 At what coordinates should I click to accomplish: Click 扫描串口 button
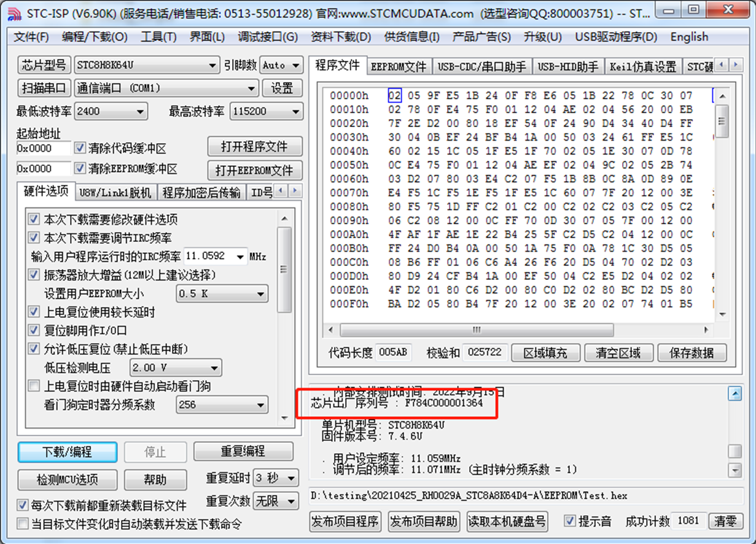coord(44,88)
